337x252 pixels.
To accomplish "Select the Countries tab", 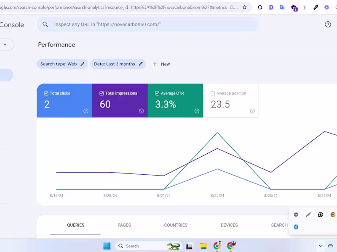I will (176, 225).
